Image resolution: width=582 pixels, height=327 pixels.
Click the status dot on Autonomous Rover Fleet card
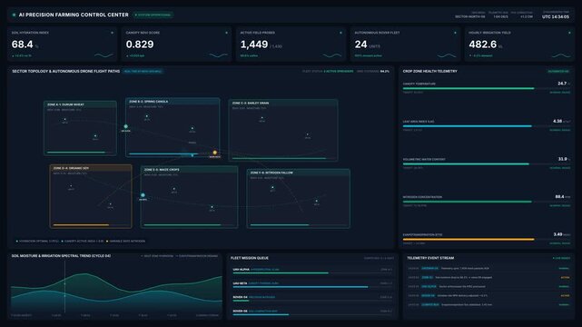tap(455, 33)
